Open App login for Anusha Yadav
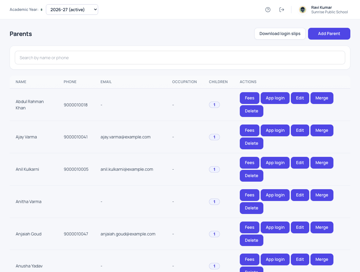Screen dimensions: 360x272 click(x=275, y=260)
